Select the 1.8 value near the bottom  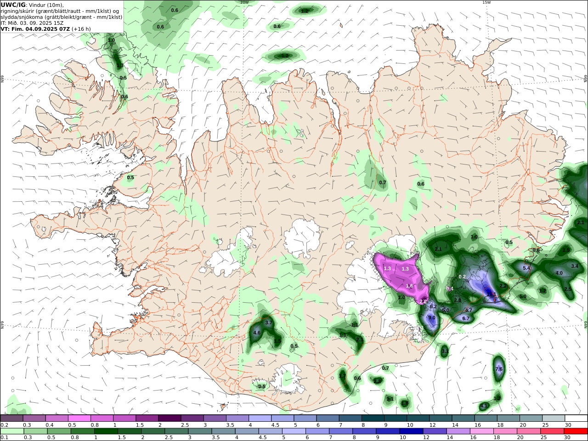(404, 403)
